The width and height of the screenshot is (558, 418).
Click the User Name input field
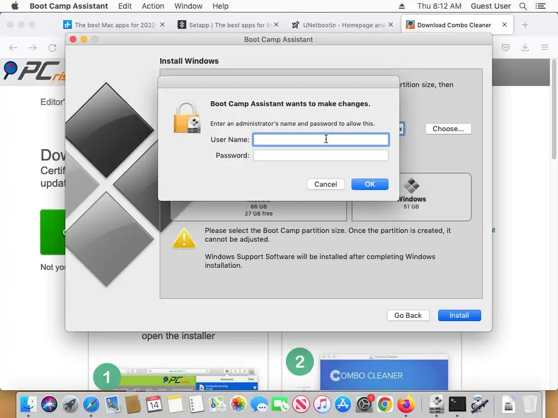point(320,139)
